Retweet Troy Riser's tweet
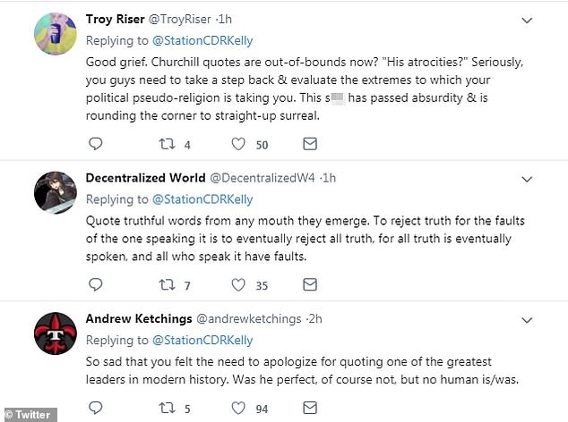 click(x=168, y=144)
